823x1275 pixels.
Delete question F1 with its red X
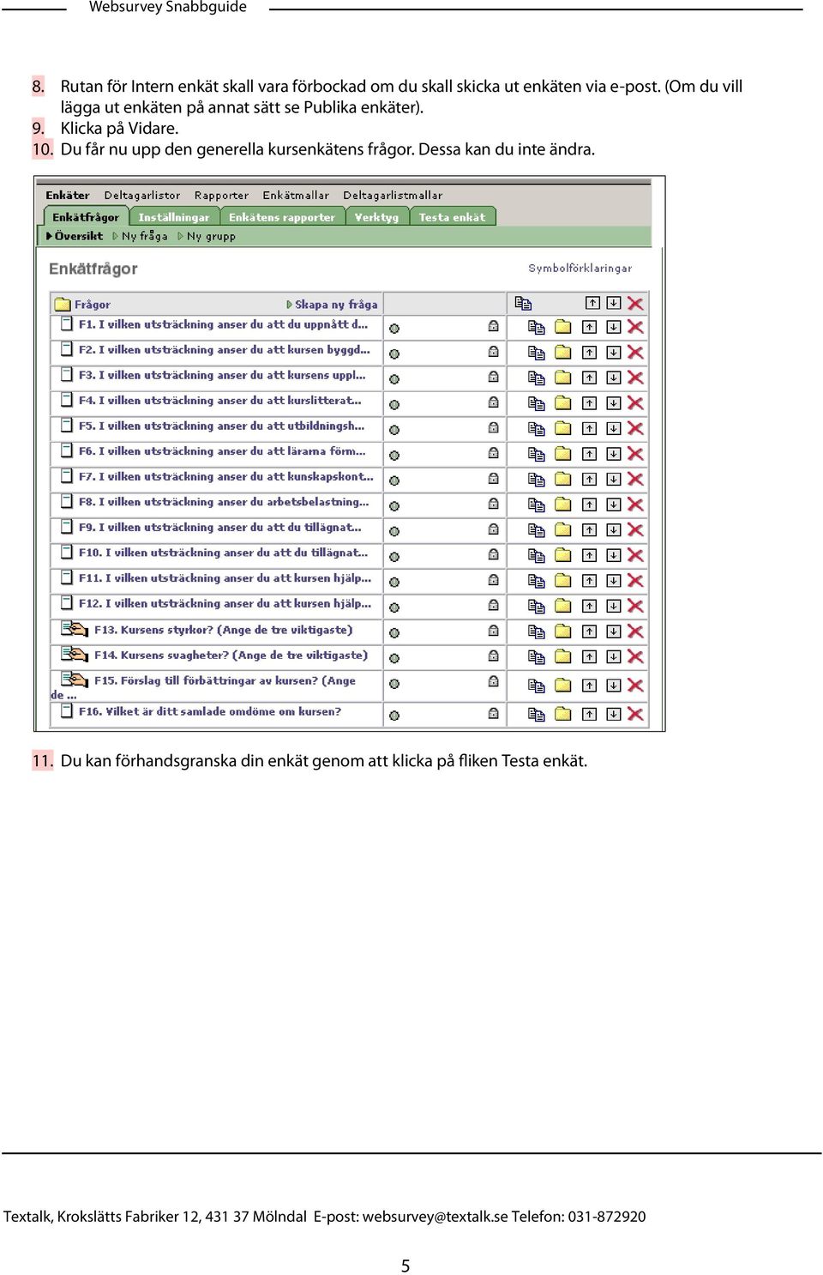[x=635, y=327]
